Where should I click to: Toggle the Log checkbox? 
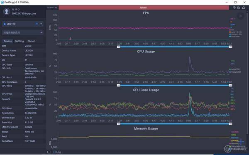click(54, 152)
